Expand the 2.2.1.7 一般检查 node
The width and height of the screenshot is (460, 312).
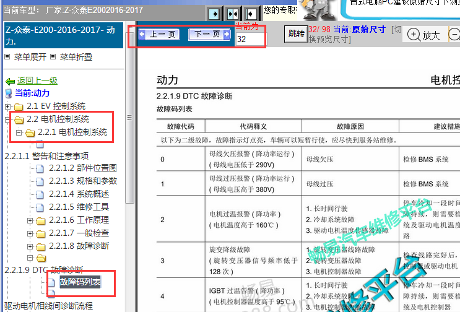[x=30, y=233]
